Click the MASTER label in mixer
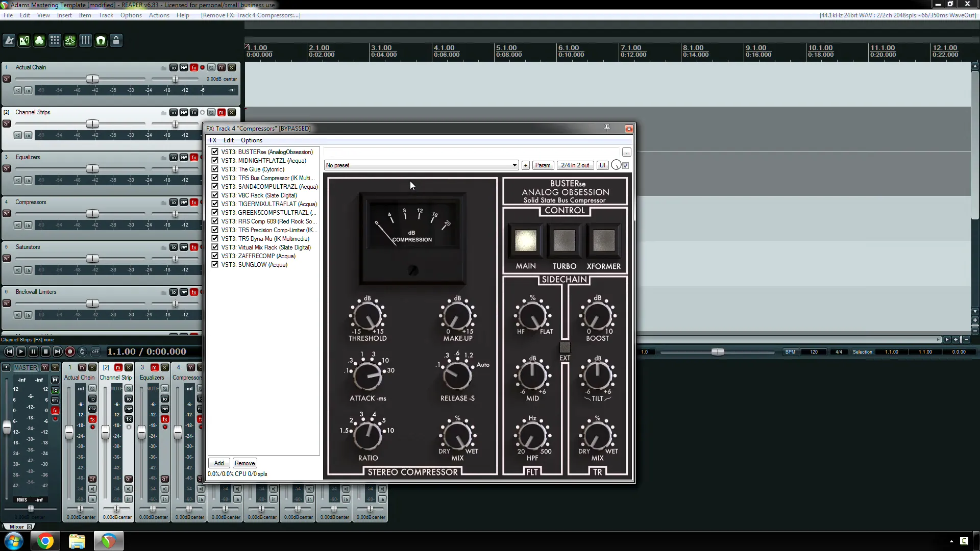This screenshot has height=551, width=980. coord(25,367)
